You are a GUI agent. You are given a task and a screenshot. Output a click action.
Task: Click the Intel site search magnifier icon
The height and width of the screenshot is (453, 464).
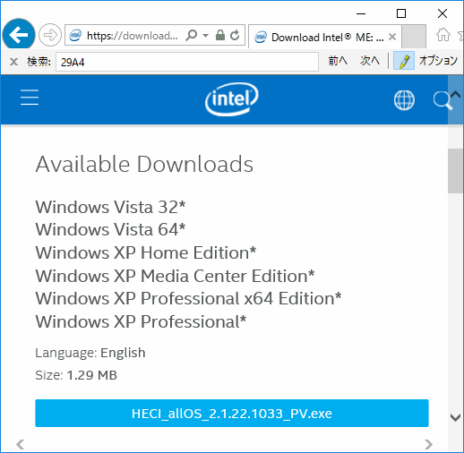pyautogui.click(x=443, y=100)
